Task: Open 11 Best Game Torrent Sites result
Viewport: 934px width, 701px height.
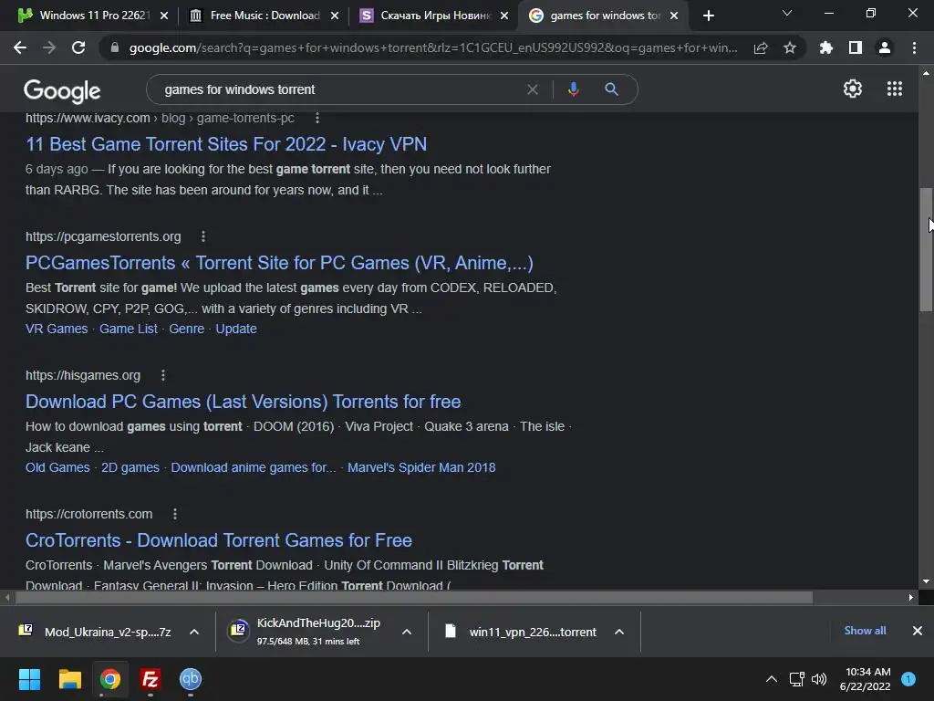Action: pos(226,144)
